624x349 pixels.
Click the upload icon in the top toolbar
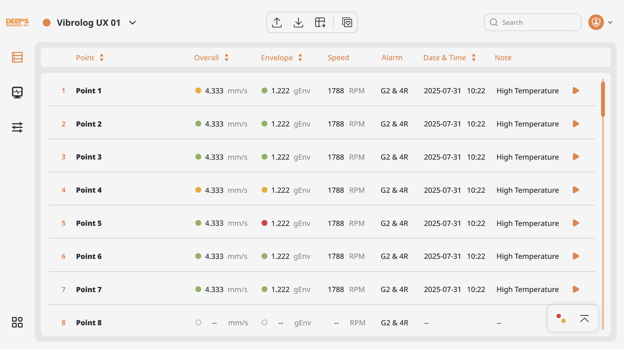[x=277, y=23]
